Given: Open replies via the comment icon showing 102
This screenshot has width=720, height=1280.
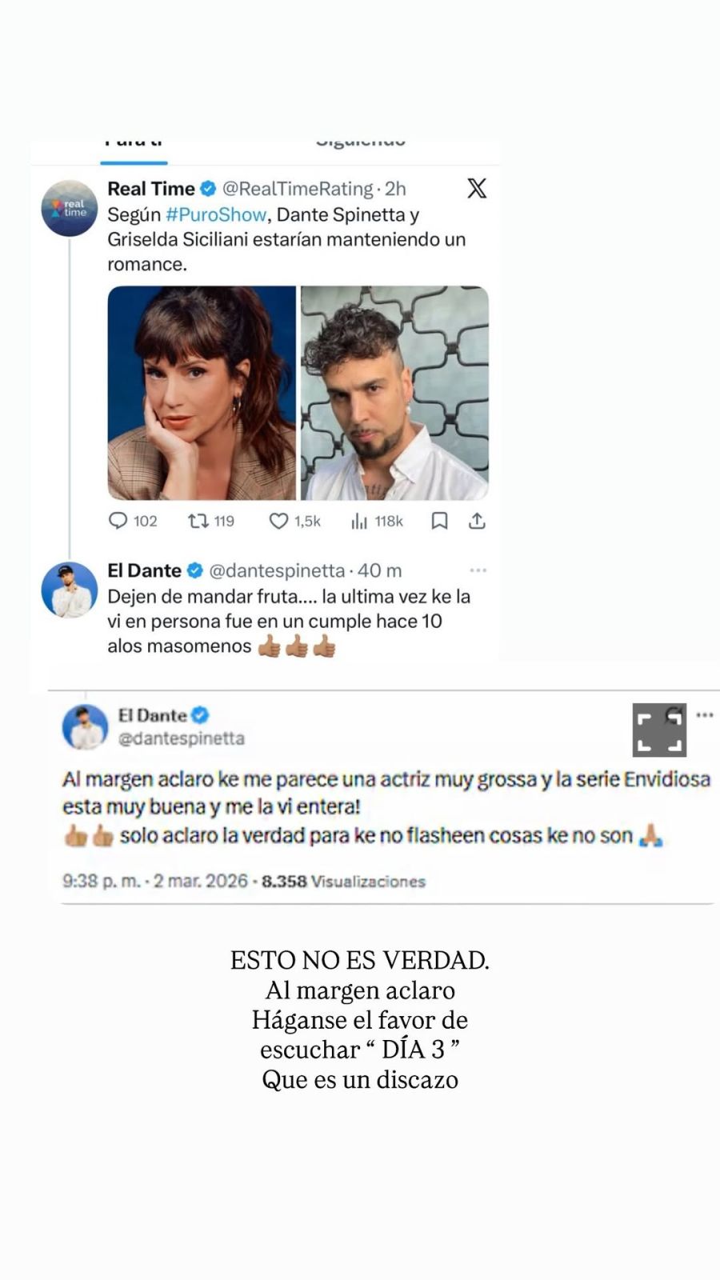Looking at the screenshot, I should pos(118,521).
